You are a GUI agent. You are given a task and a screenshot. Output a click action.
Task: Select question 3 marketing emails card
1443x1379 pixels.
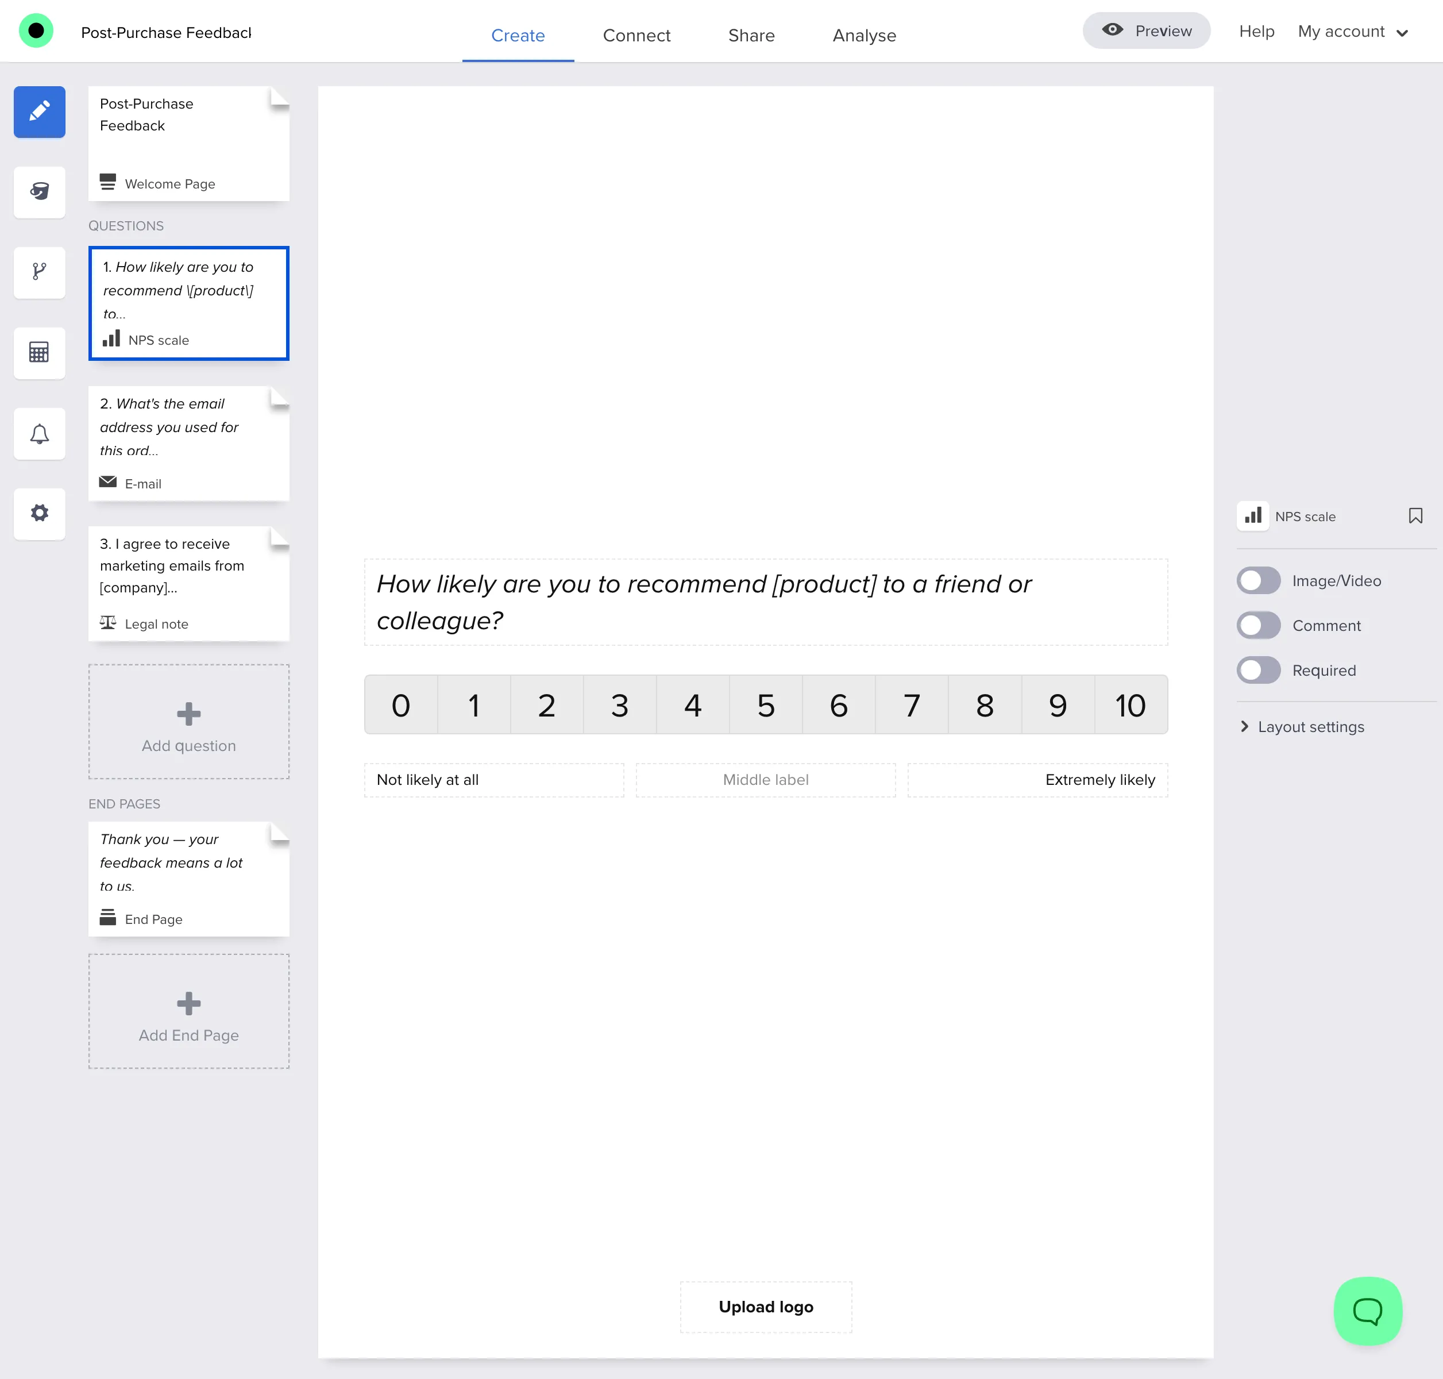coord(189,584)
